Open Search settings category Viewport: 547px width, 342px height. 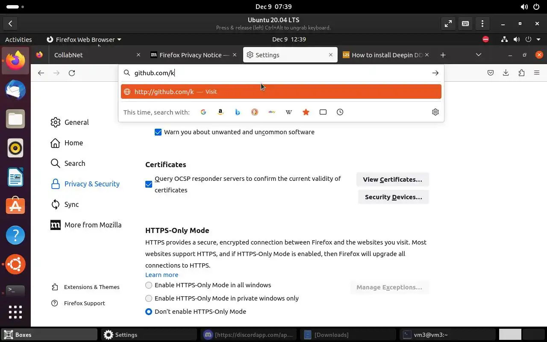(68, 163)
